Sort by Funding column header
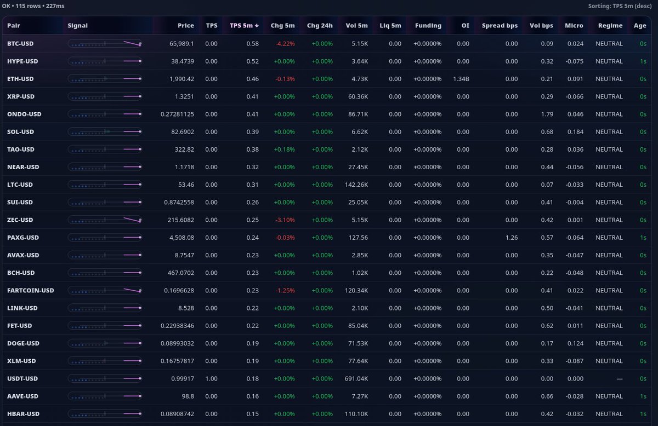Viewport: 658px width, 426px height. pos(428,26)
